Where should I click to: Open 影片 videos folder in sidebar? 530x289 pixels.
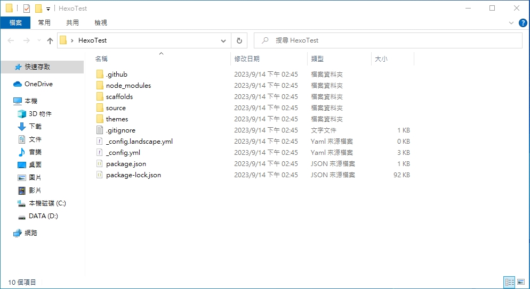tap(29, 190)
